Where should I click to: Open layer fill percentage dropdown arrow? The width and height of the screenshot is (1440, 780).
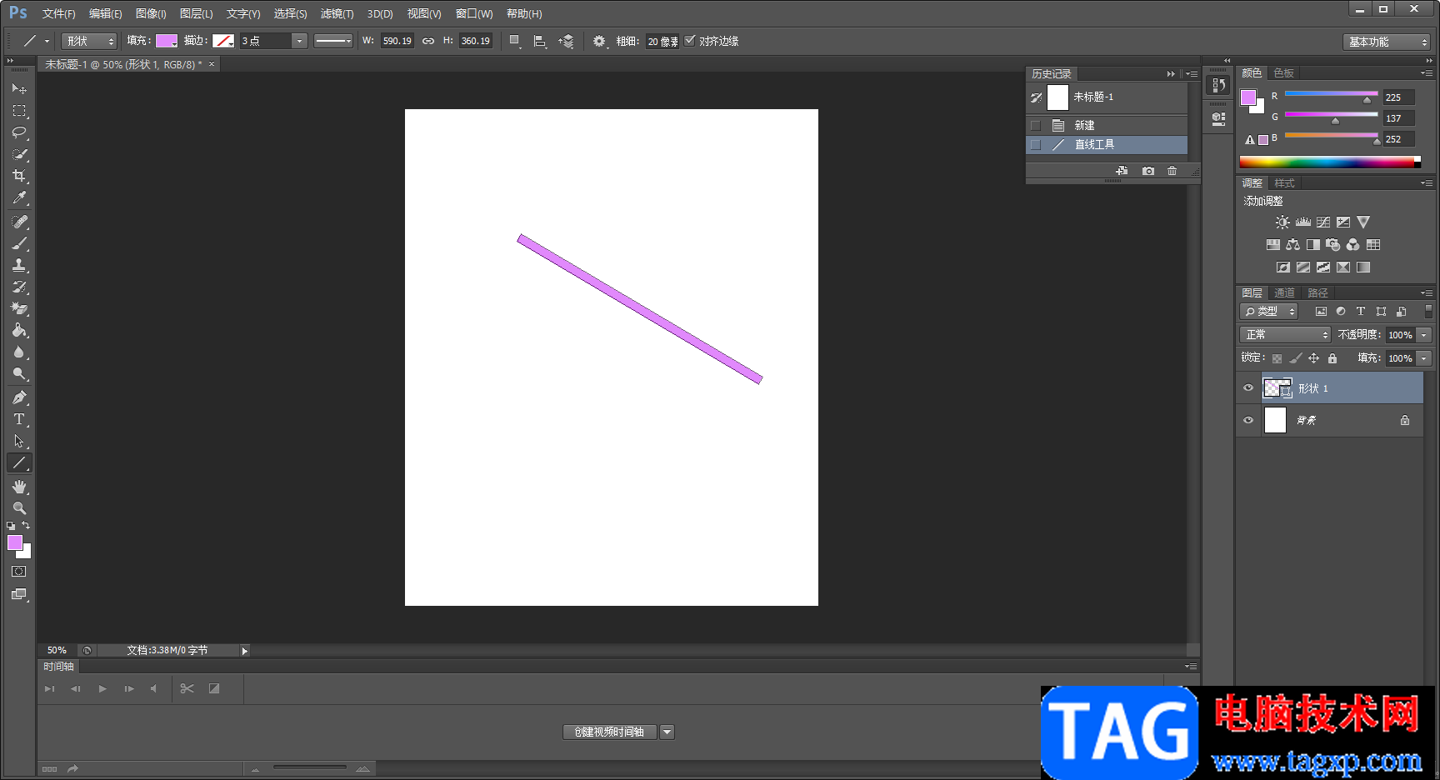coord(1424,358)
